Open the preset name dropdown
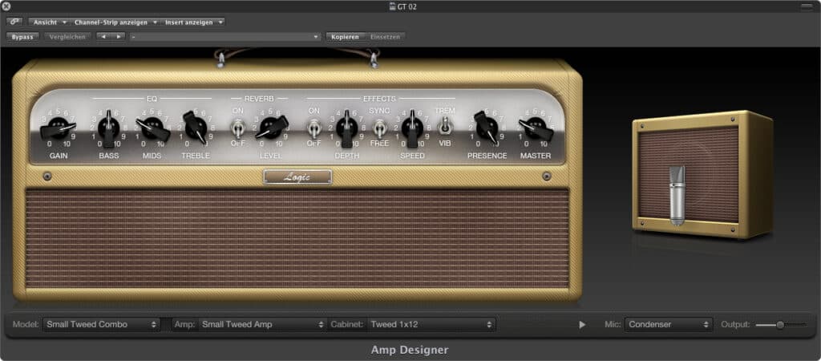Viewport: 821px width, 361px height. click(225, 37)
